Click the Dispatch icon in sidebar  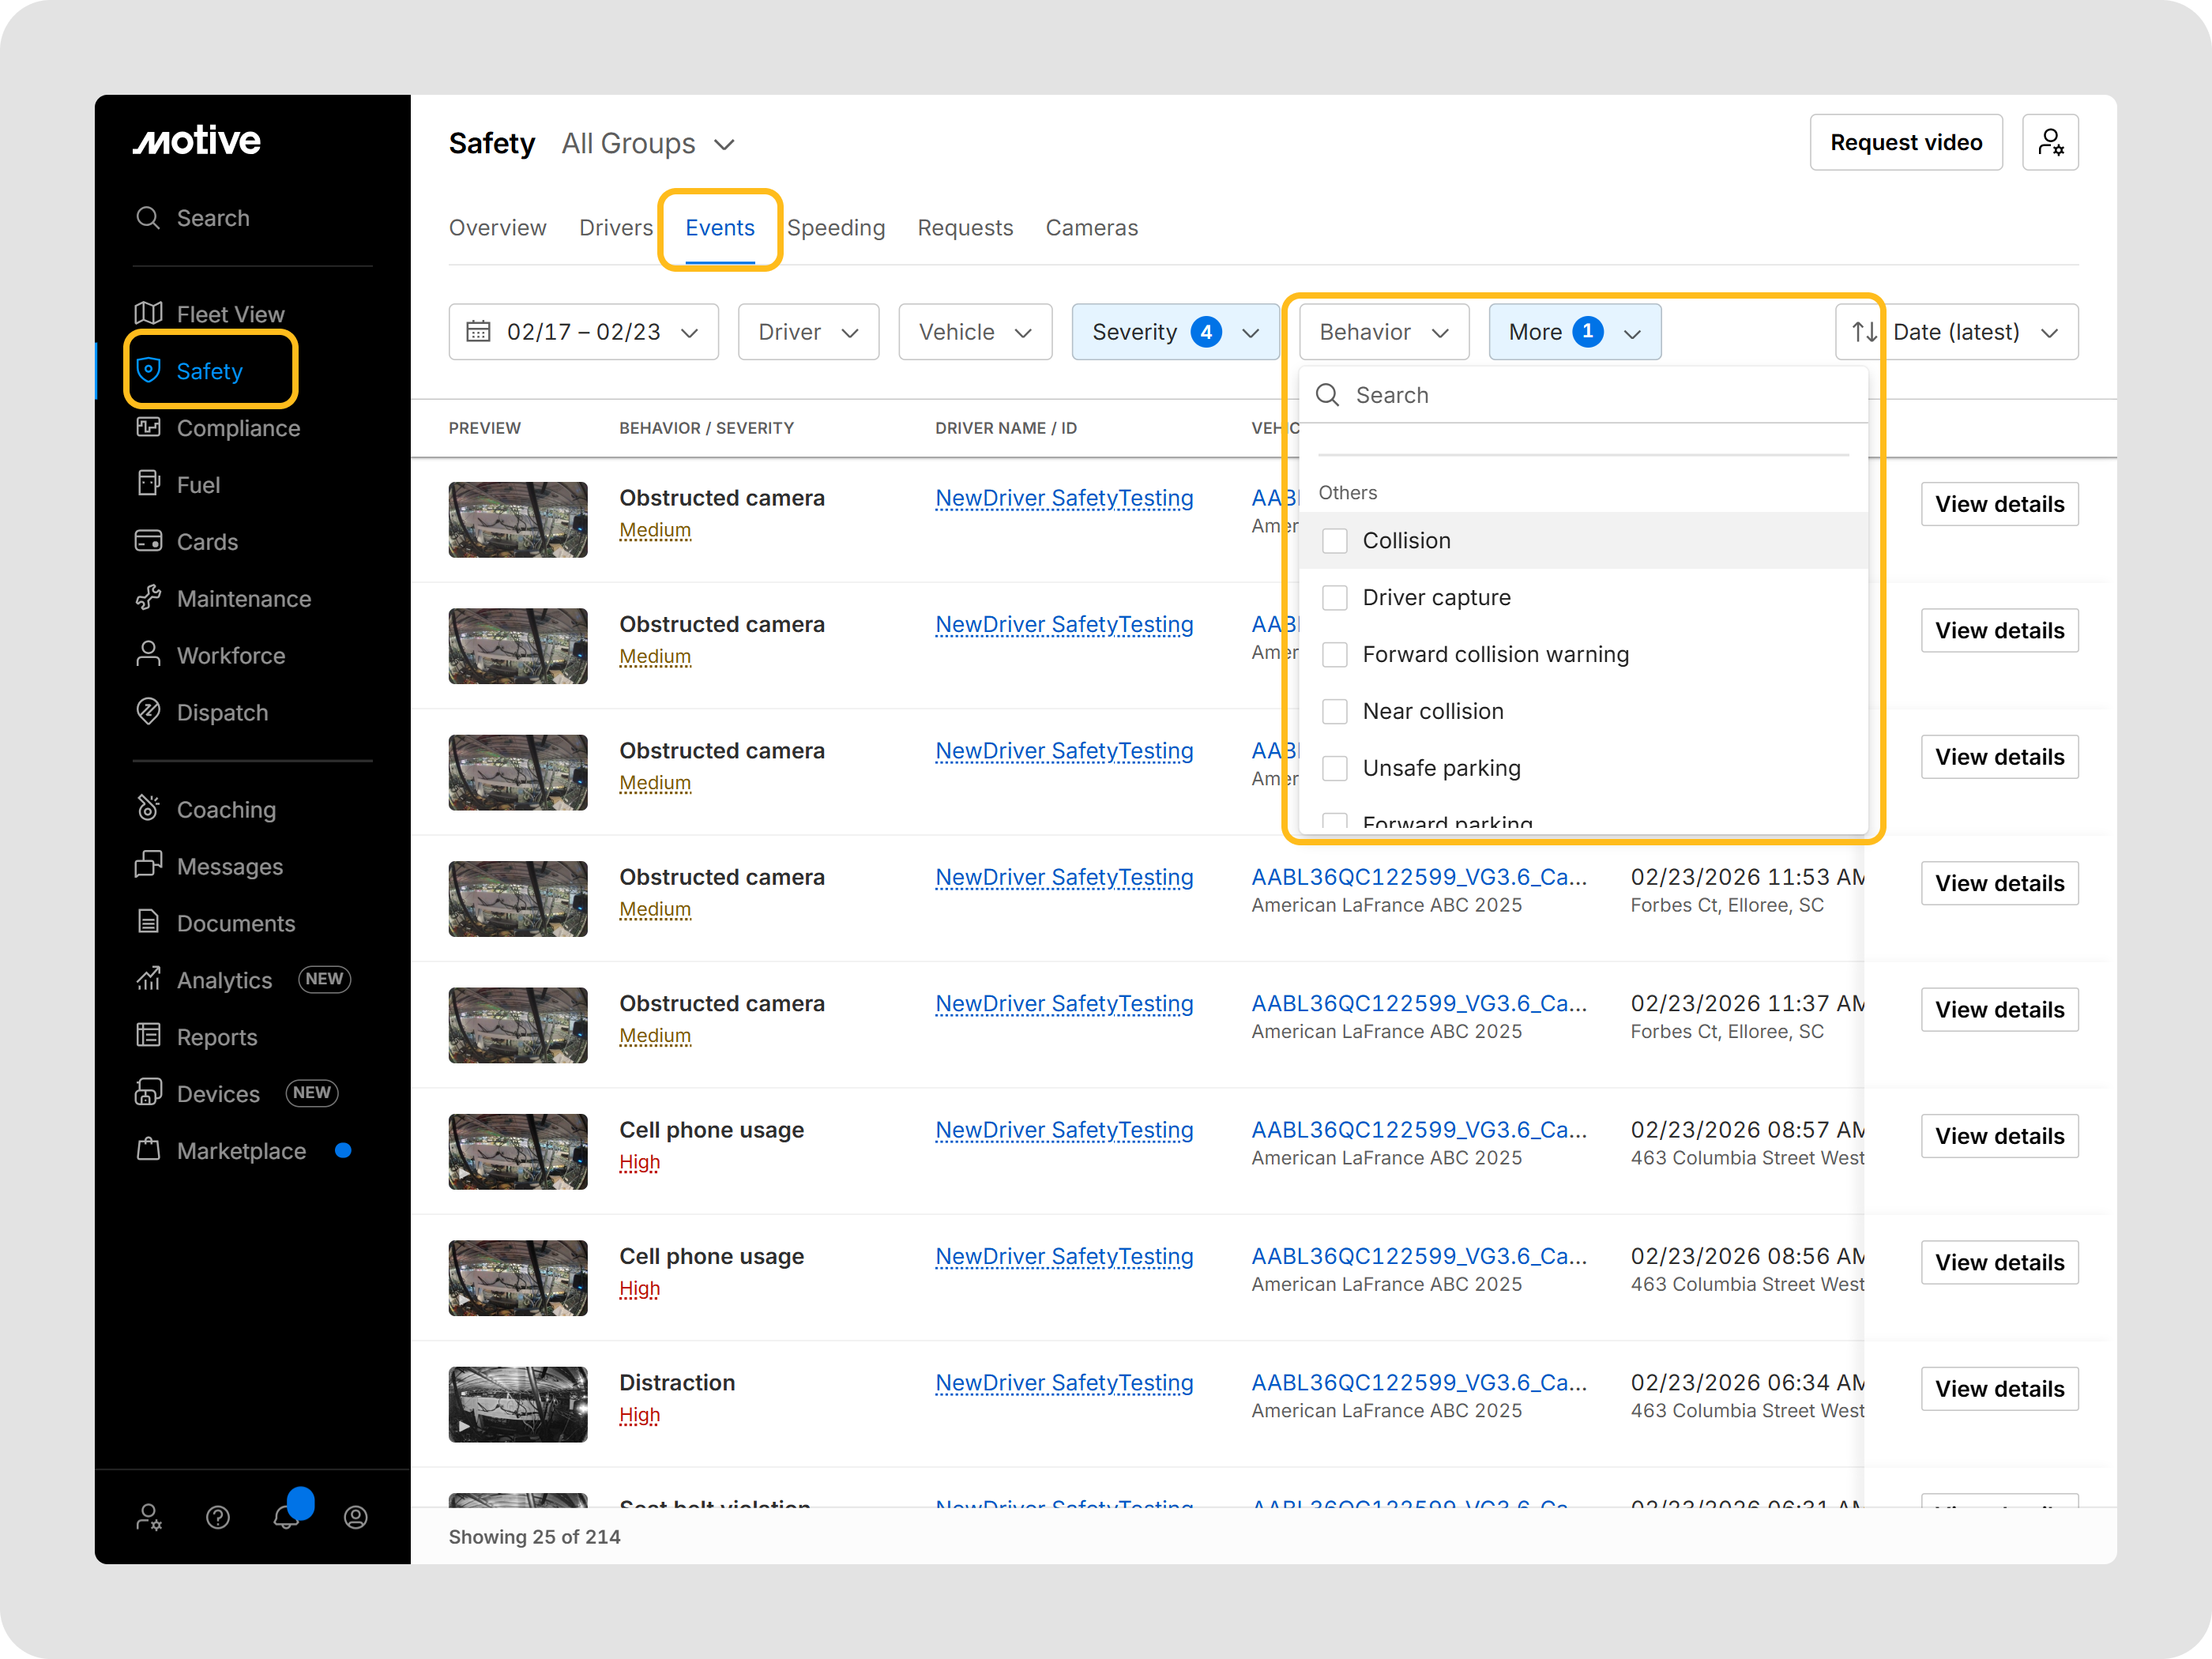coord(148,712)
